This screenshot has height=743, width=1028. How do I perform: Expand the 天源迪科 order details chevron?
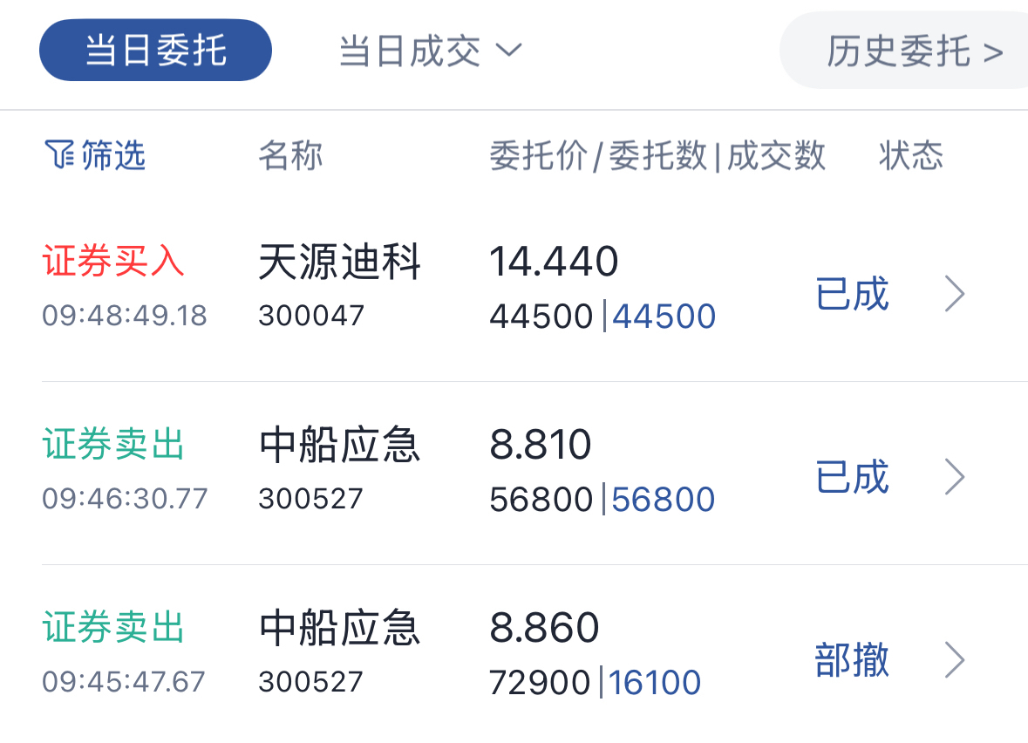point(955,294)
